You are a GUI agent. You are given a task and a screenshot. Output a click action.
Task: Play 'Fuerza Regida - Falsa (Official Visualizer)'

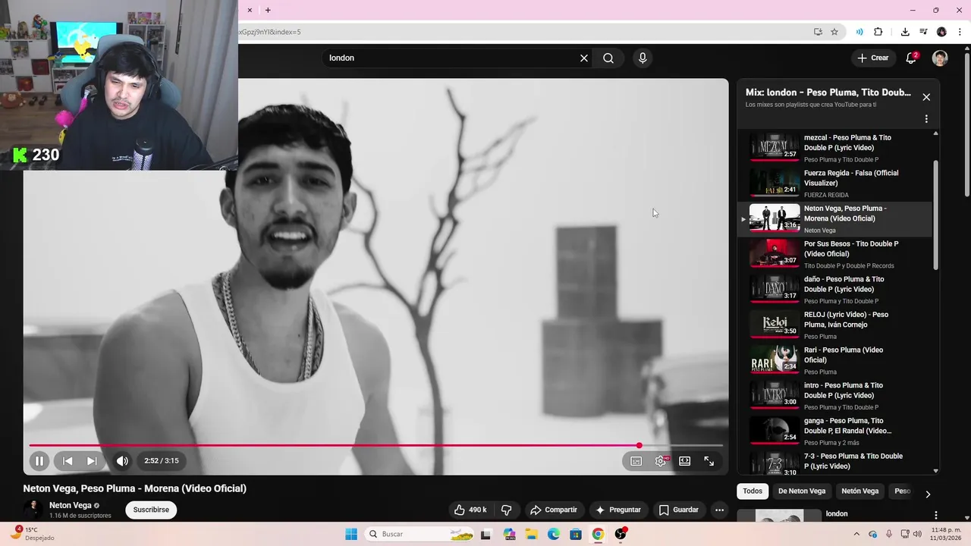(834, 184)
